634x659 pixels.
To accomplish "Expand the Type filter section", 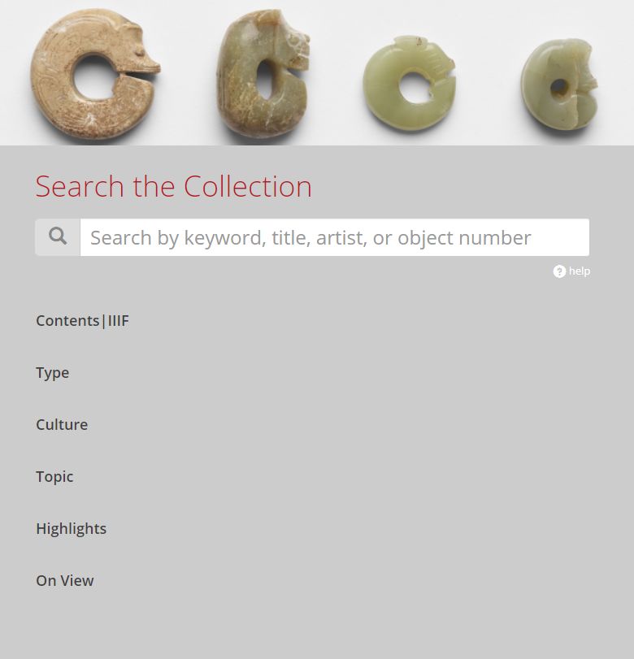I will tap(53, 373).
